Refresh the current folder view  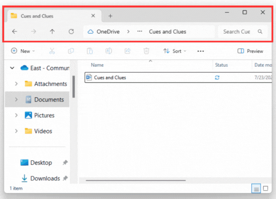(x=71, y=32)
